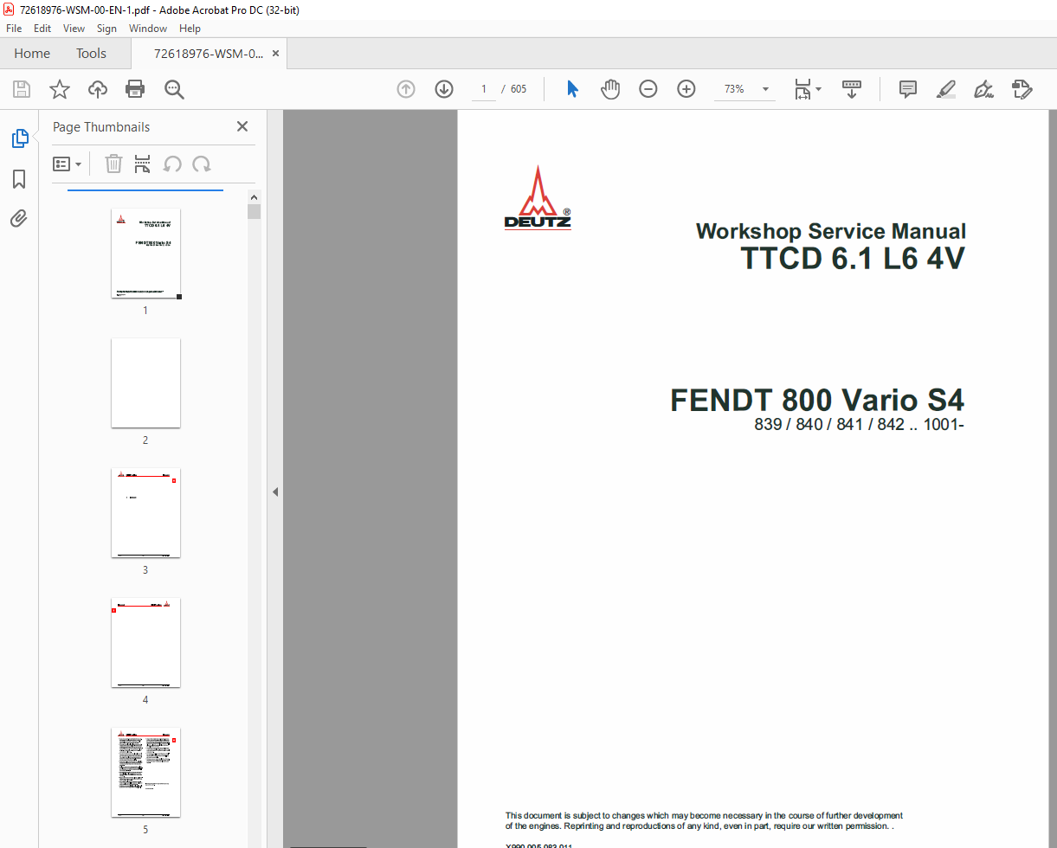
Task: Select page 5 thumbnail
Action: click(x=145, y=773)
